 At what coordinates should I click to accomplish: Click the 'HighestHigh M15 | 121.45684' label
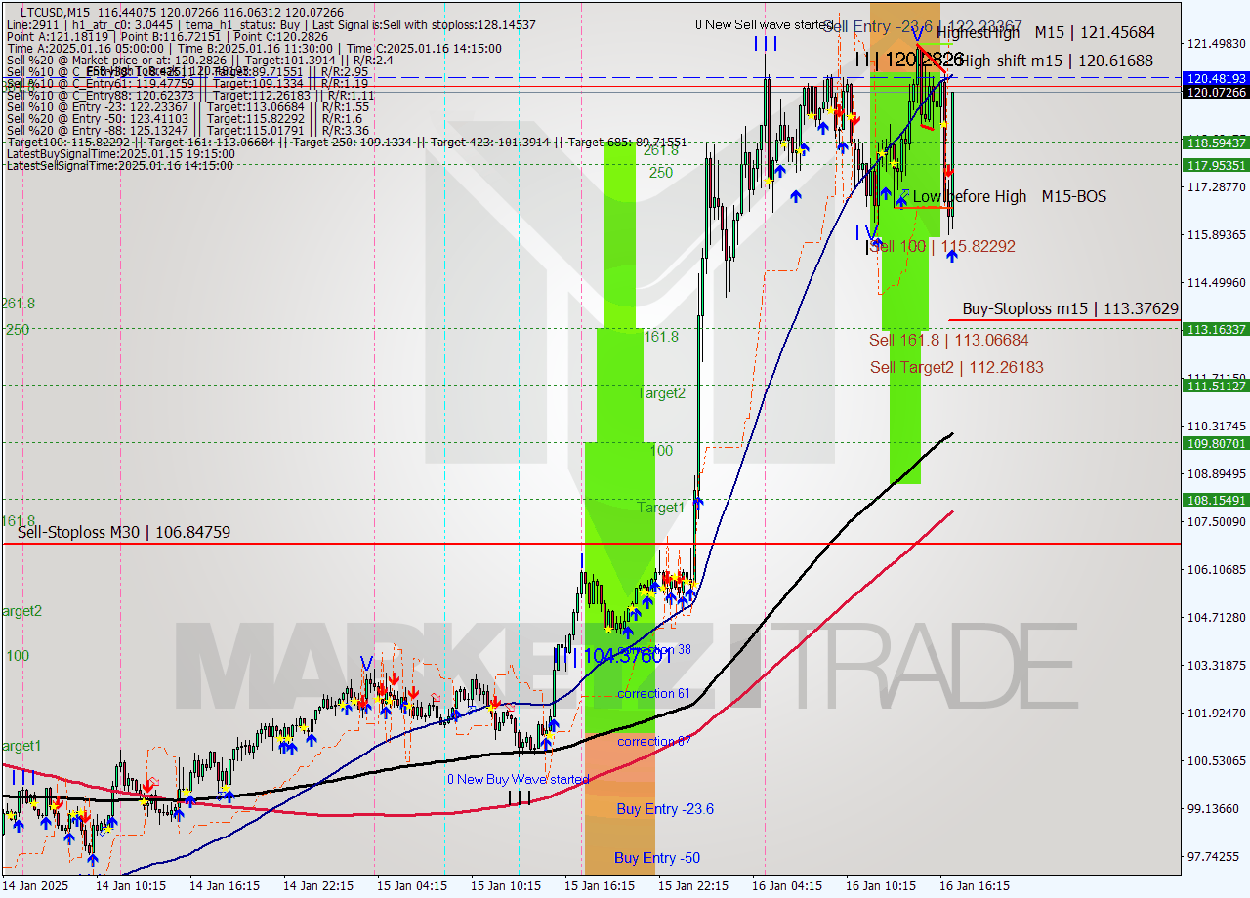coord(1045,33)
